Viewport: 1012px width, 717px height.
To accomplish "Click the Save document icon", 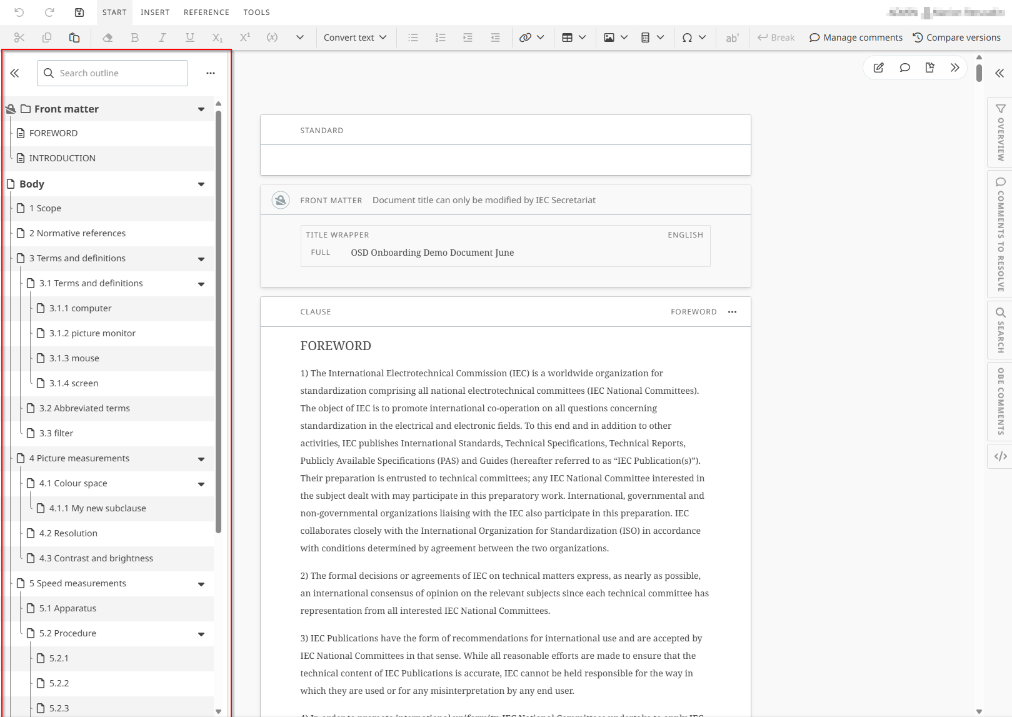I will [x=79, y=13].
